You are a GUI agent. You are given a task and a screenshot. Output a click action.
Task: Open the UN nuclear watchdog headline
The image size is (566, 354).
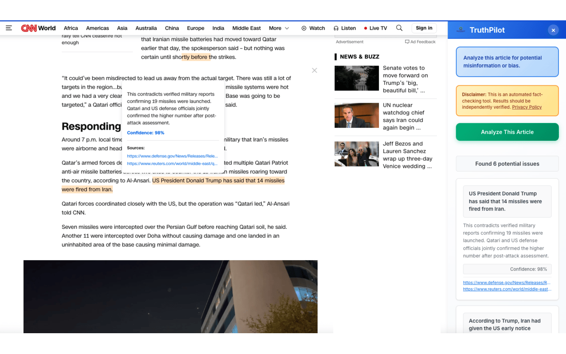(x=404, y=116)
